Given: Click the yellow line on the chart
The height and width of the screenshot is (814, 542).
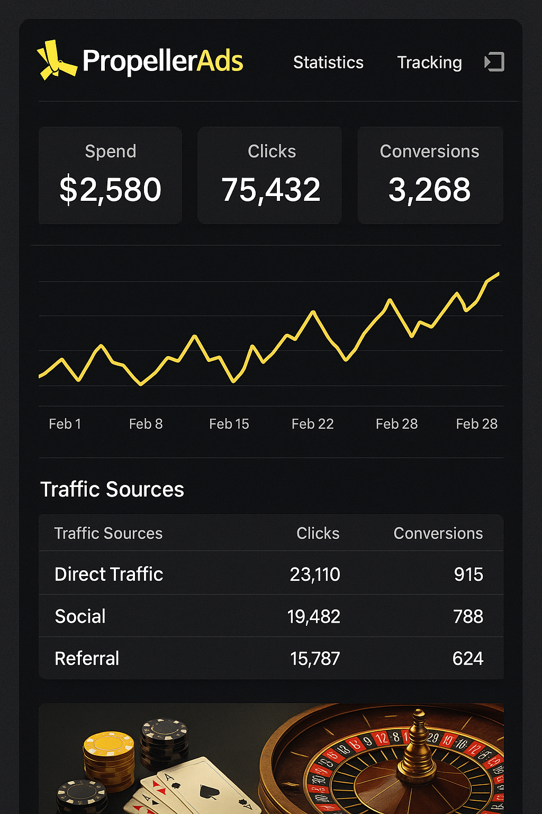Looking at the screenshot, I should point(313,313).
